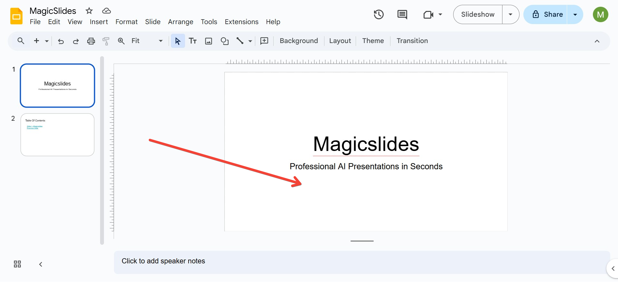
Task: Expand new slide layout dropdown
Action: (x=47, y=41)
